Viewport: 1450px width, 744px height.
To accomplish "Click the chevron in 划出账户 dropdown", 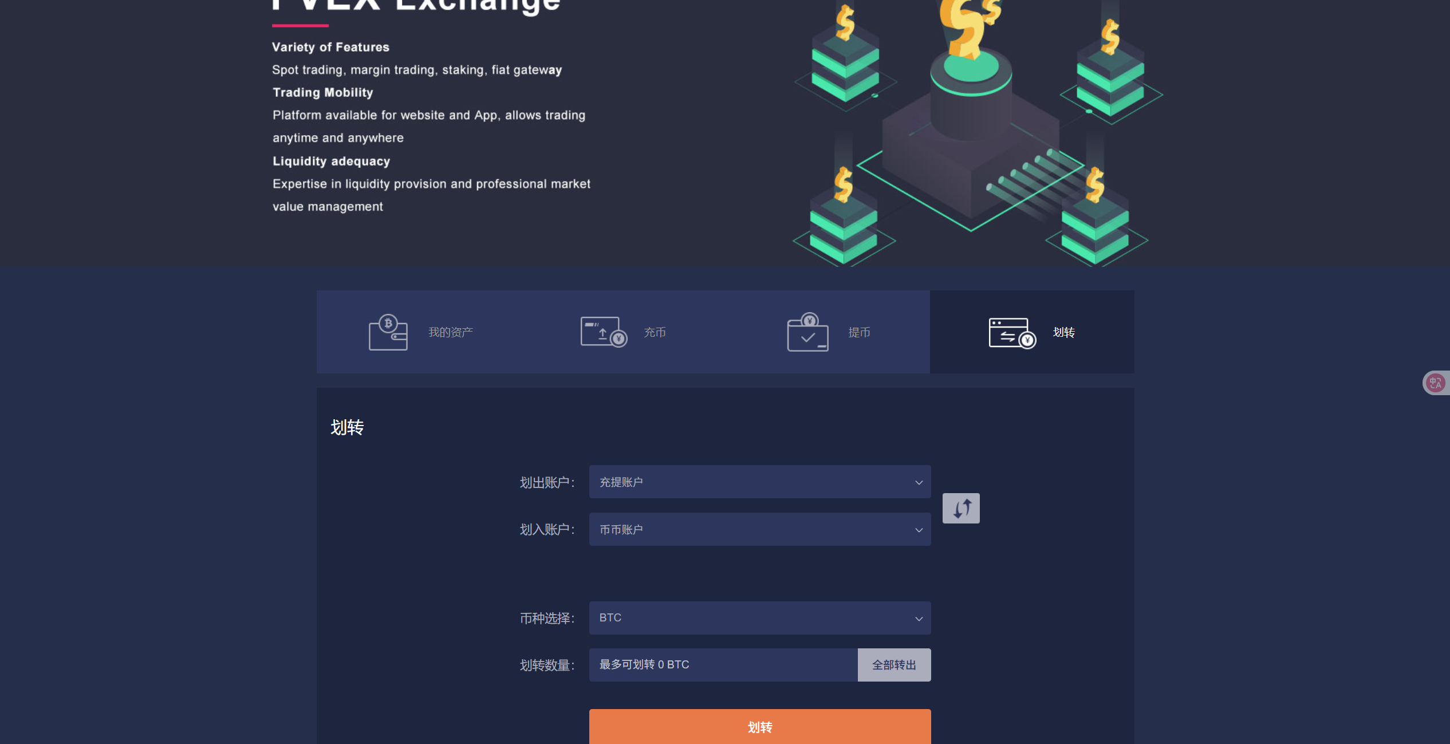I will pyautogui.click(x=919, y=483).
